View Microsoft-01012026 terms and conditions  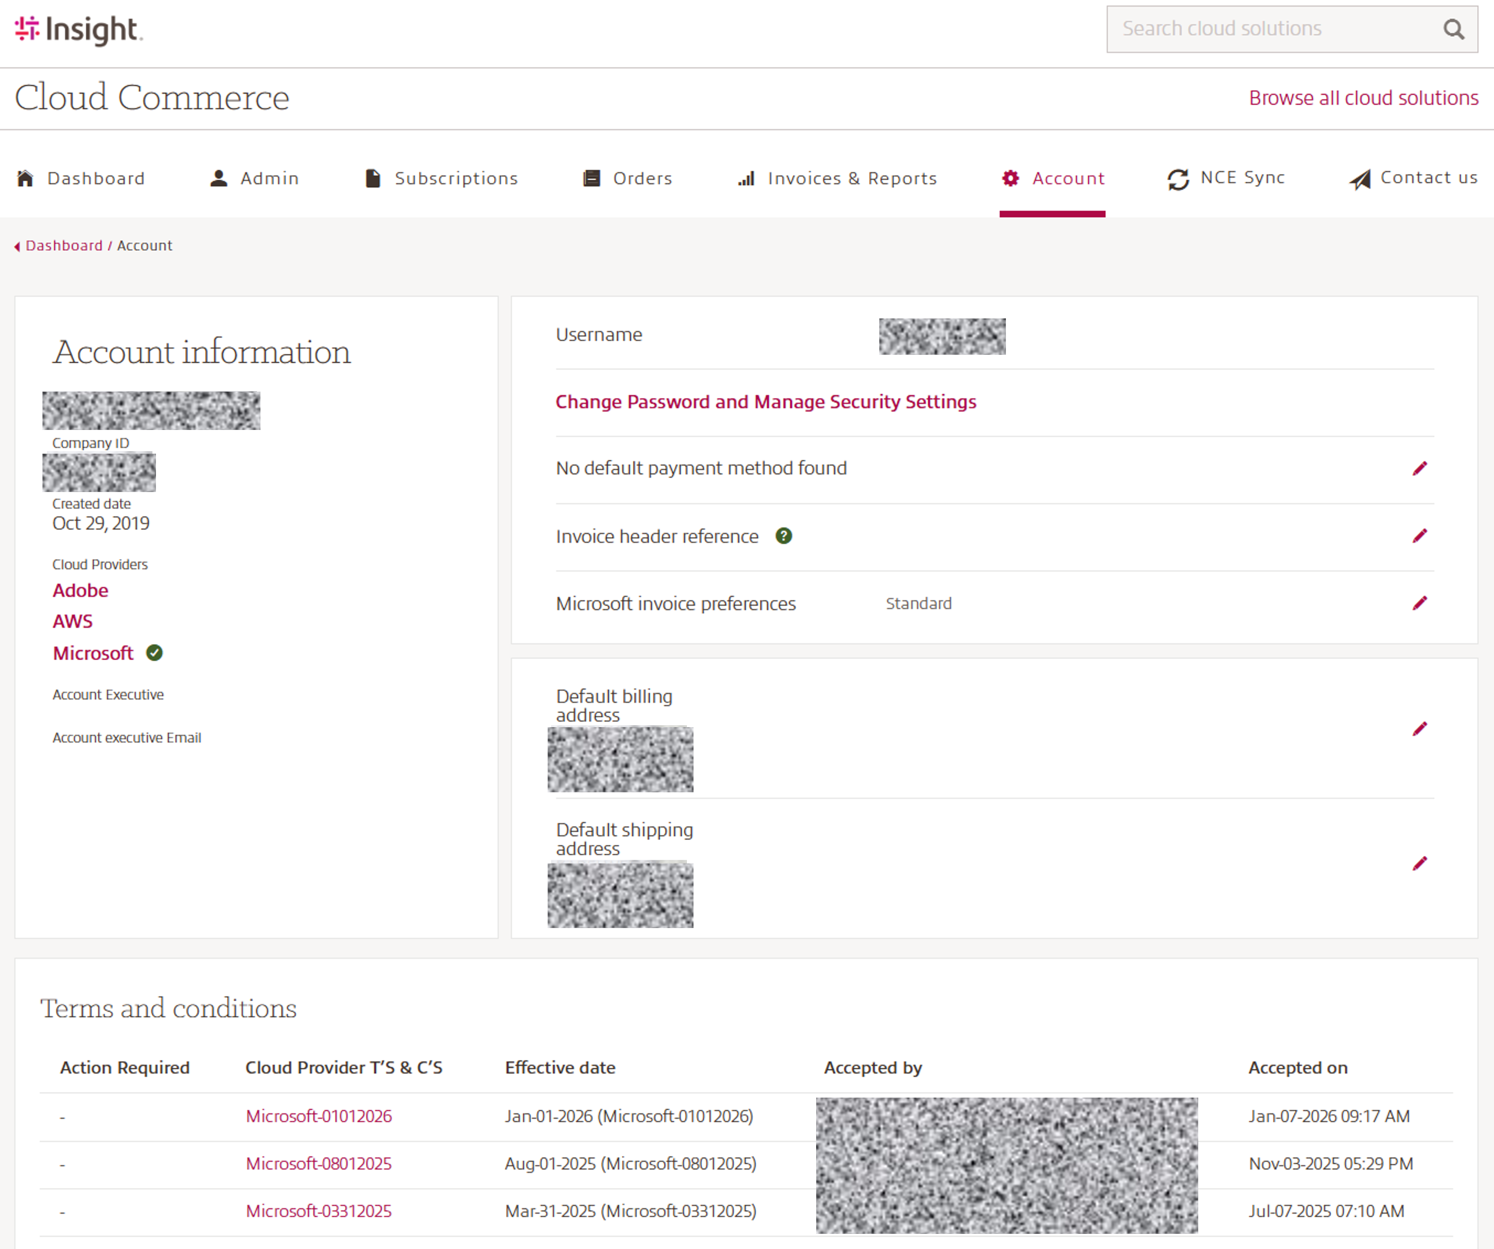318,1116
